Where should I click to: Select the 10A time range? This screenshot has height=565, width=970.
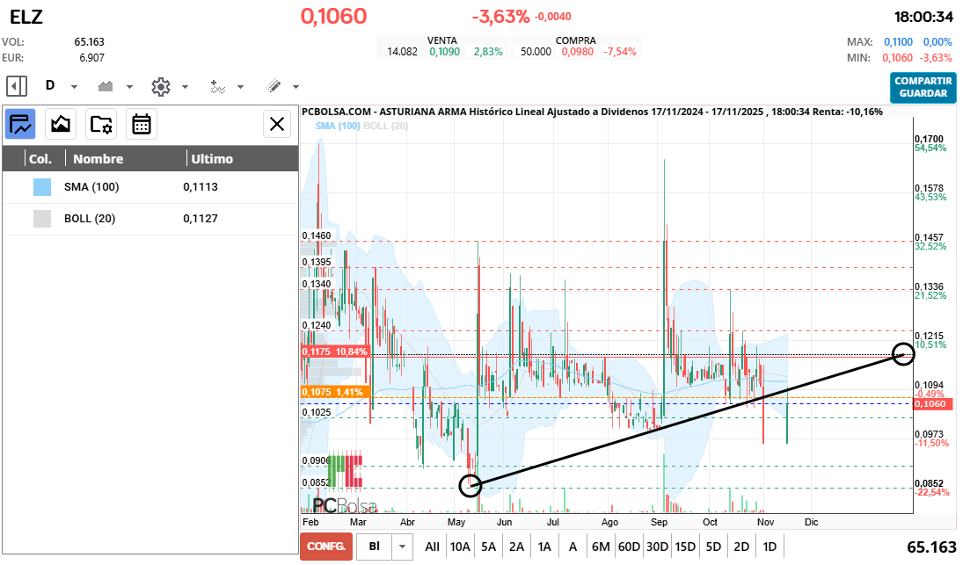(x=460, y=547)
